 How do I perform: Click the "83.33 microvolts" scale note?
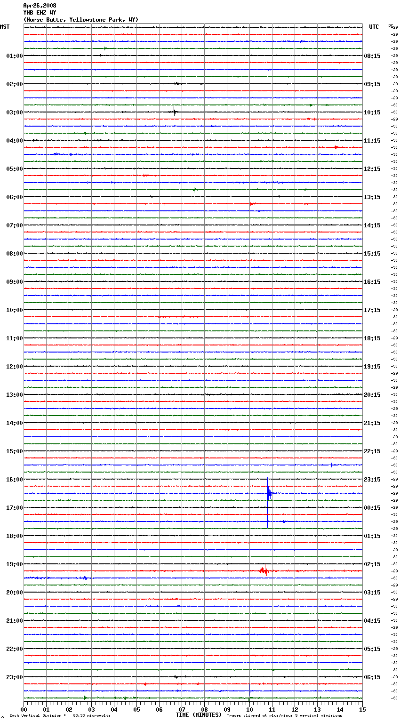click(91, 715)
